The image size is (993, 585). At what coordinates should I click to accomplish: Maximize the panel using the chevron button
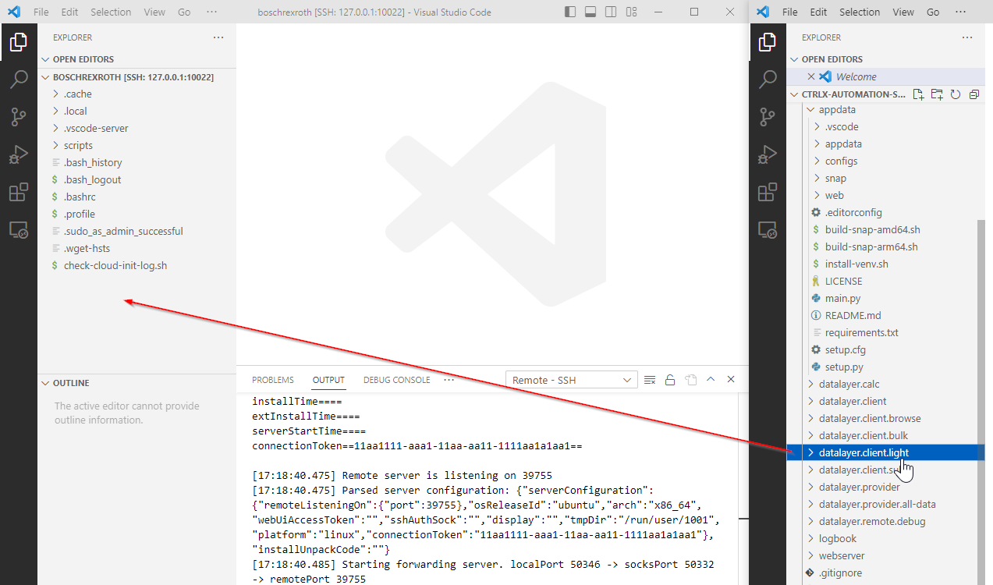click(x=711, y=379)
